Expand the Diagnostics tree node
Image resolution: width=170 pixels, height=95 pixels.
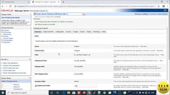coord(2,42)
